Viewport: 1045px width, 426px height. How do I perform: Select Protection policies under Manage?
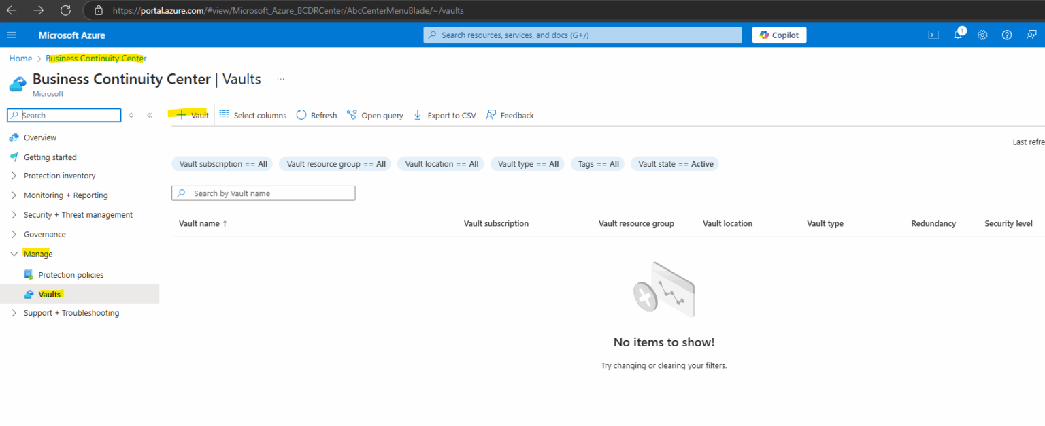pos(71,274)
